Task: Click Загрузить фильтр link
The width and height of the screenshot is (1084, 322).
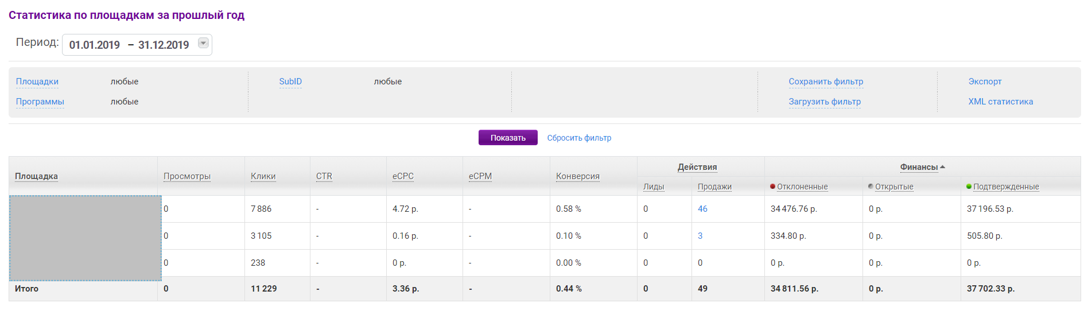Action: [825, 102]
